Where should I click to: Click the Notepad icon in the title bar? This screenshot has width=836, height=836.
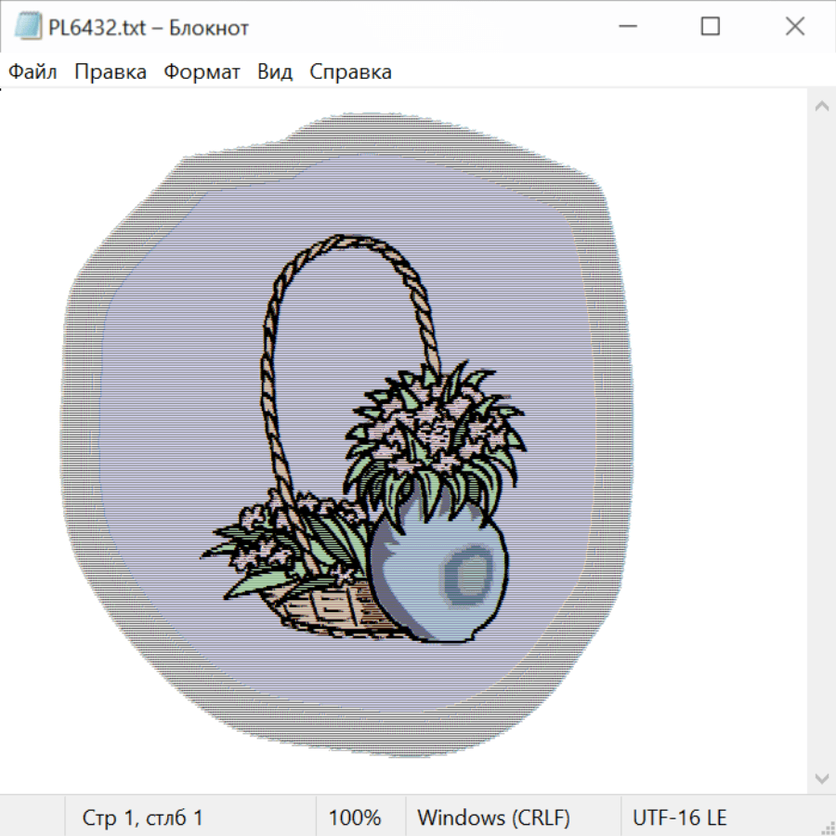tap(28, 28)
